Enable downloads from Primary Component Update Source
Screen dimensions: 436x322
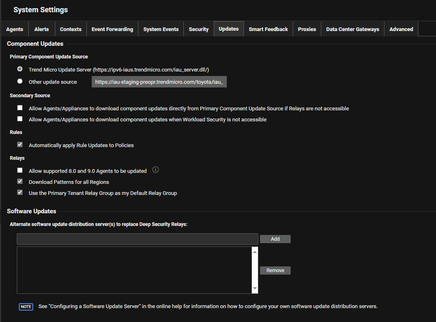(20, 107)
